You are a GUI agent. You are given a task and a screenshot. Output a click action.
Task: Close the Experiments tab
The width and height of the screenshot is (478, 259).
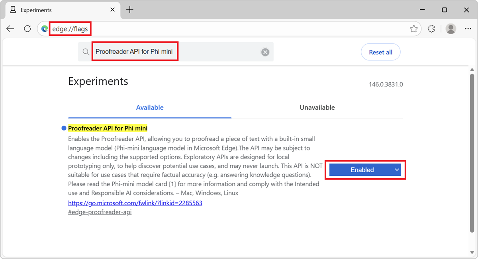[x=113, y=10]
